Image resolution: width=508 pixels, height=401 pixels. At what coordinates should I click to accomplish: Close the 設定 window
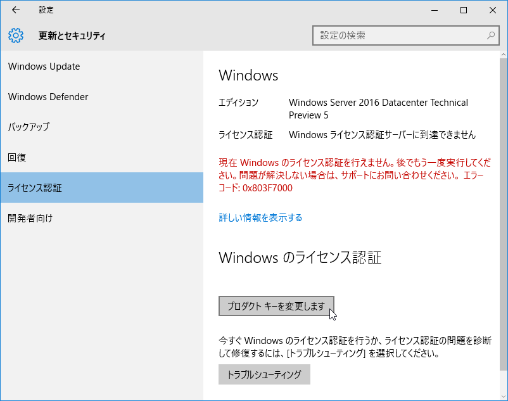(492, 10)
